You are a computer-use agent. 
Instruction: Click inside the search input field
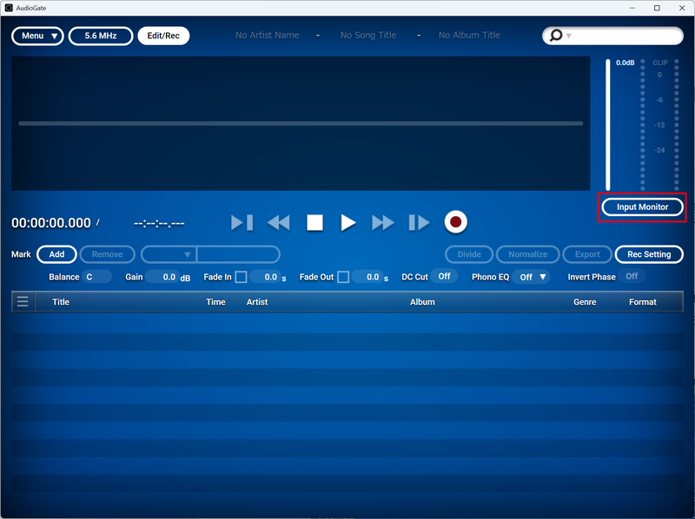(625, 36)
